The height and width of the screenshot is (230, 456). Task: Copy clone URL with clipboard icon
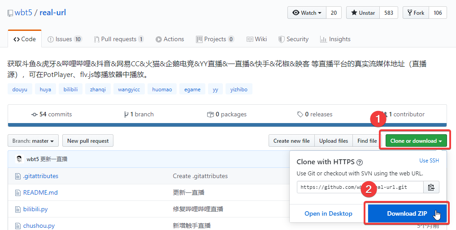point(431,187)
